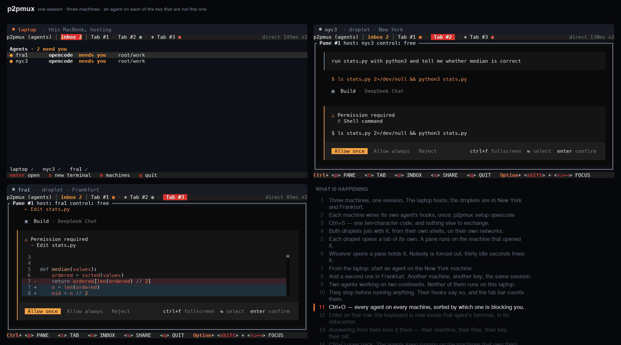This screenshot has width=621, height=345.
Task: Click 'laptop ✓' in the machine status line
Action: coord(22,169)
